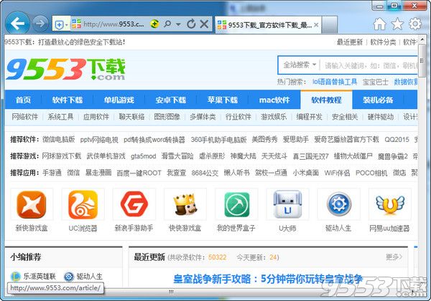Open the hot search lol语音替换工具 link
Image resolution: width=431 pixels, height=301 pixels.
(335, 82)
